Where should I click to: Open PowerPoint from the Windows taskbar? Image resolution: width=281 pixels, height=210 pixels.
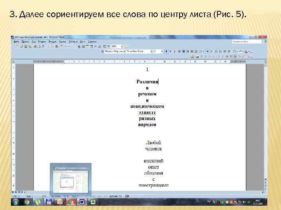tap(59, 202)
